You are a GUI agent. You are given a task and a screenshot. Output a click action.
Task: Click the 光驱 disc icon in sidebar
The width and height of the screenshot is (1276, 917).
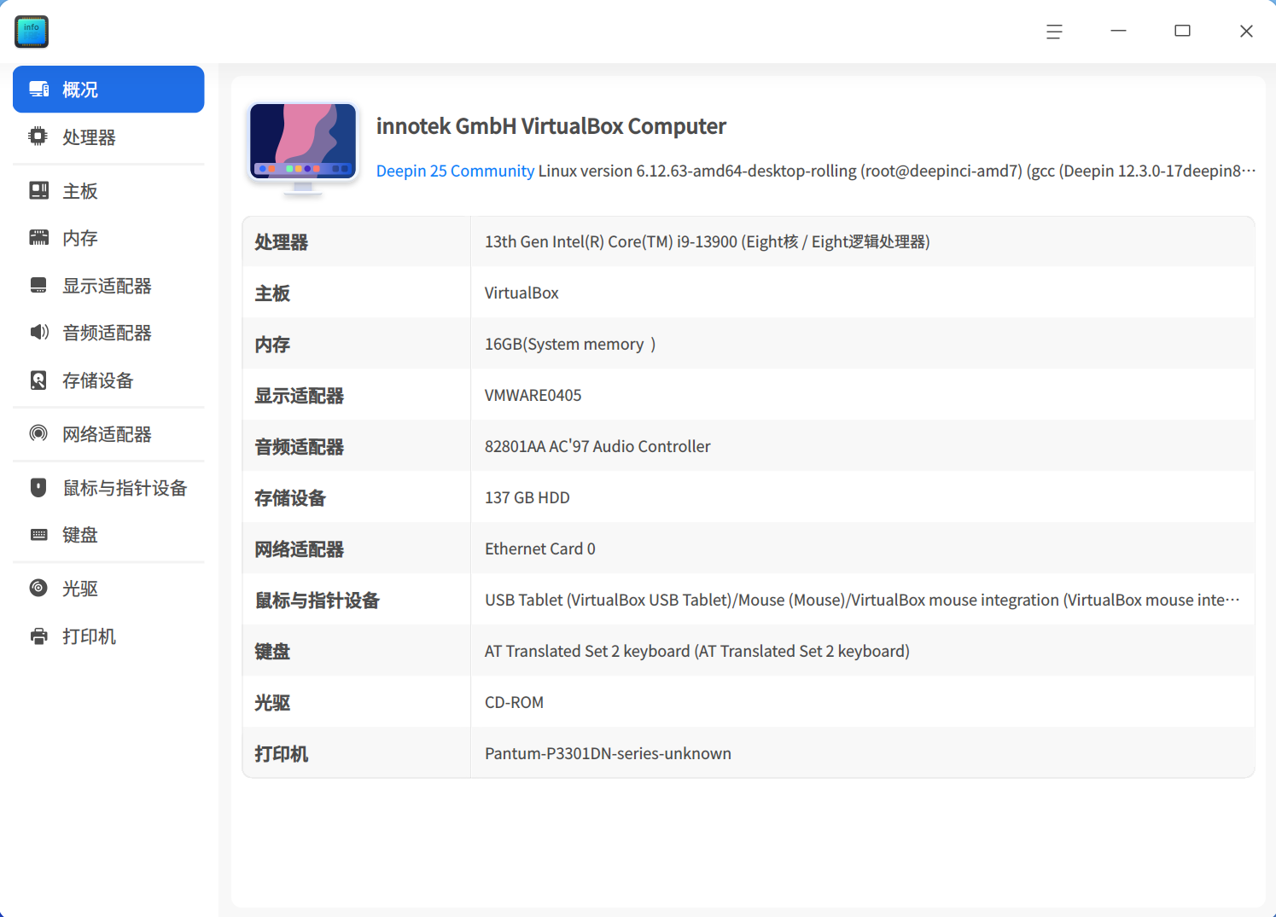click(38, 588)
